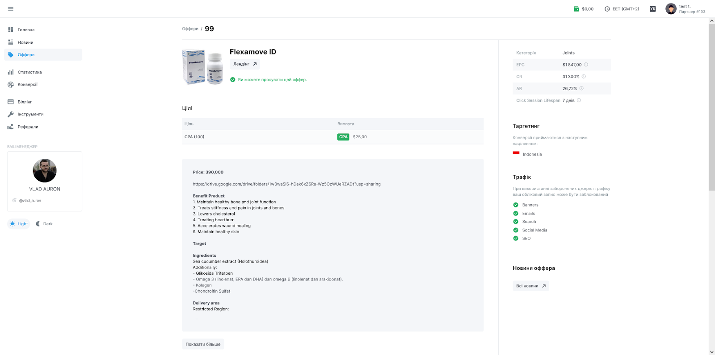715x355 pixels.
Task: Click the Офери tag icon
Action: pos(11,55)
